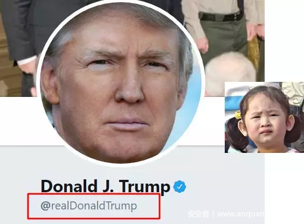Screen dimensions: 304x224
Task: Click the www.anquan watermark URL
Action: pos(241,214)
